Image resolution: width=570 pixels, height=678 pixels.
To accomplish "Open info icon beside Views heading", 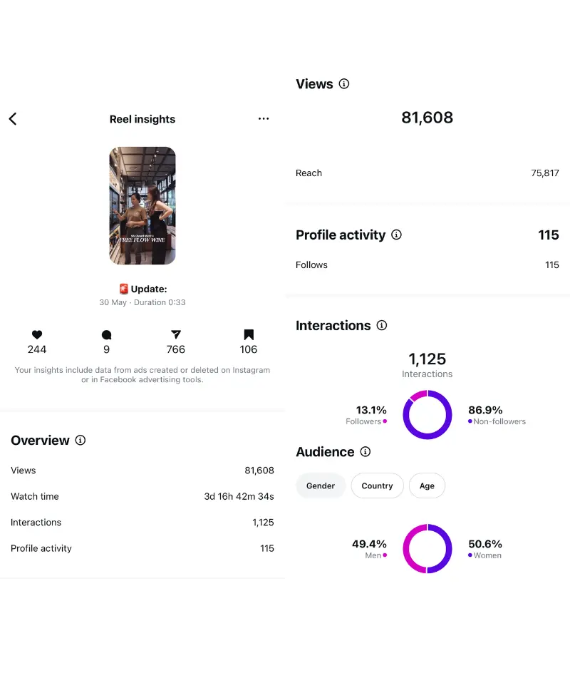I will (344, 84).
